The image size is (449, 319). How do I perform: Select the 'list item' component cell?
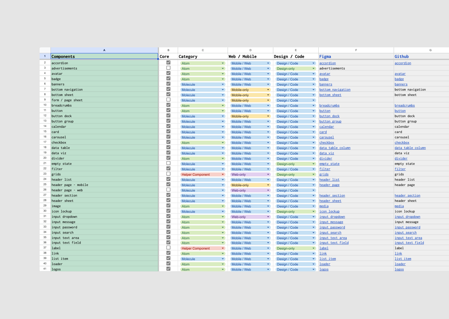(104, 259)
